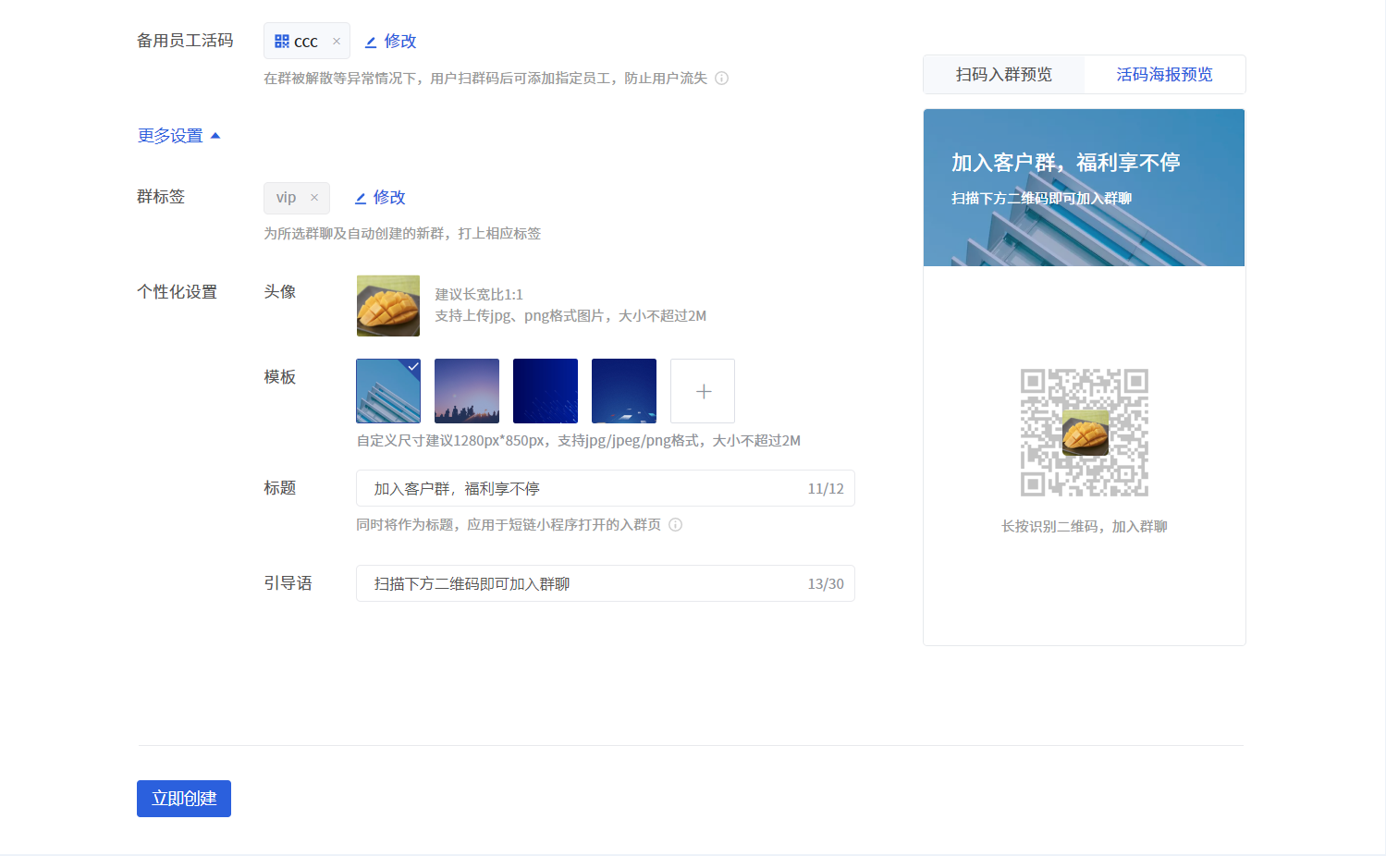
Task: Click the 标题 input field
Action: [606, 488]
